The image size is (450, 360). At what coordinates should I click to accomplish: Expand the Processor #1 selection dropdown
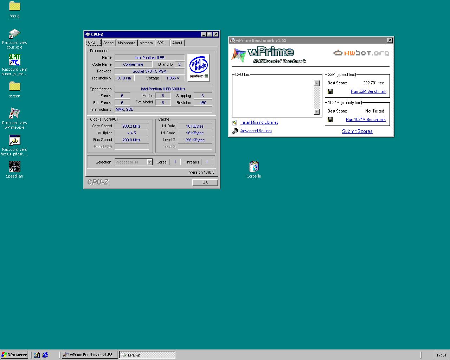pyautogui.click(x=149, y=162)
